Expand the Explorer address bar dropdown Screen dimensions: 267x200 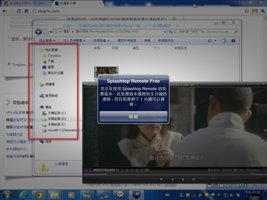point(165,32)
